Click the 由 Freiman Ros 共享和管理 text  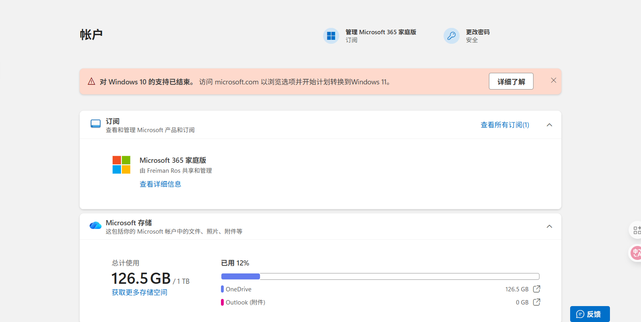pyautogui.click(x=176, y=170)
